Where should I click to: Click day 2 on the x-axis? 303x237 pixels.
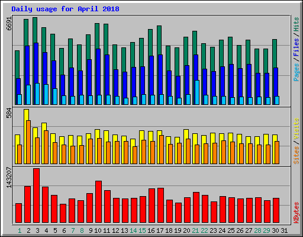[28, 230]
